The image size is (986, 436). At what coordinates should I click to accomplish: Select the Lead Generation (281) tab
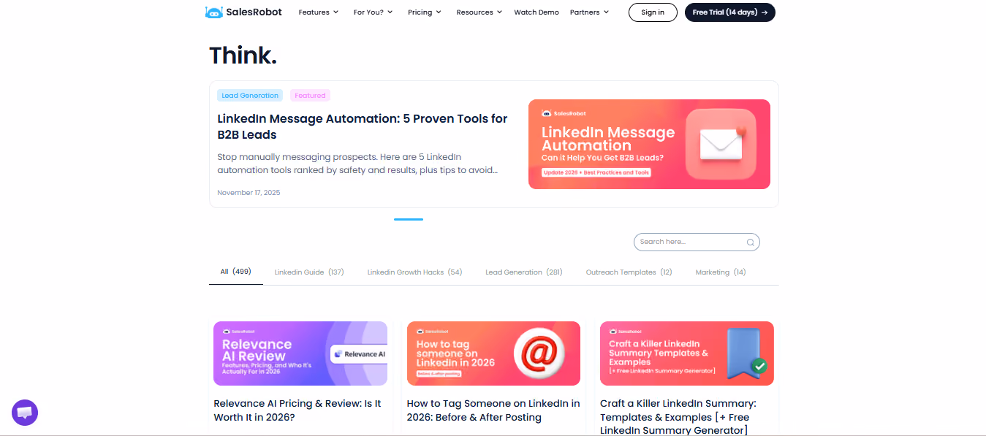[524, 272]
